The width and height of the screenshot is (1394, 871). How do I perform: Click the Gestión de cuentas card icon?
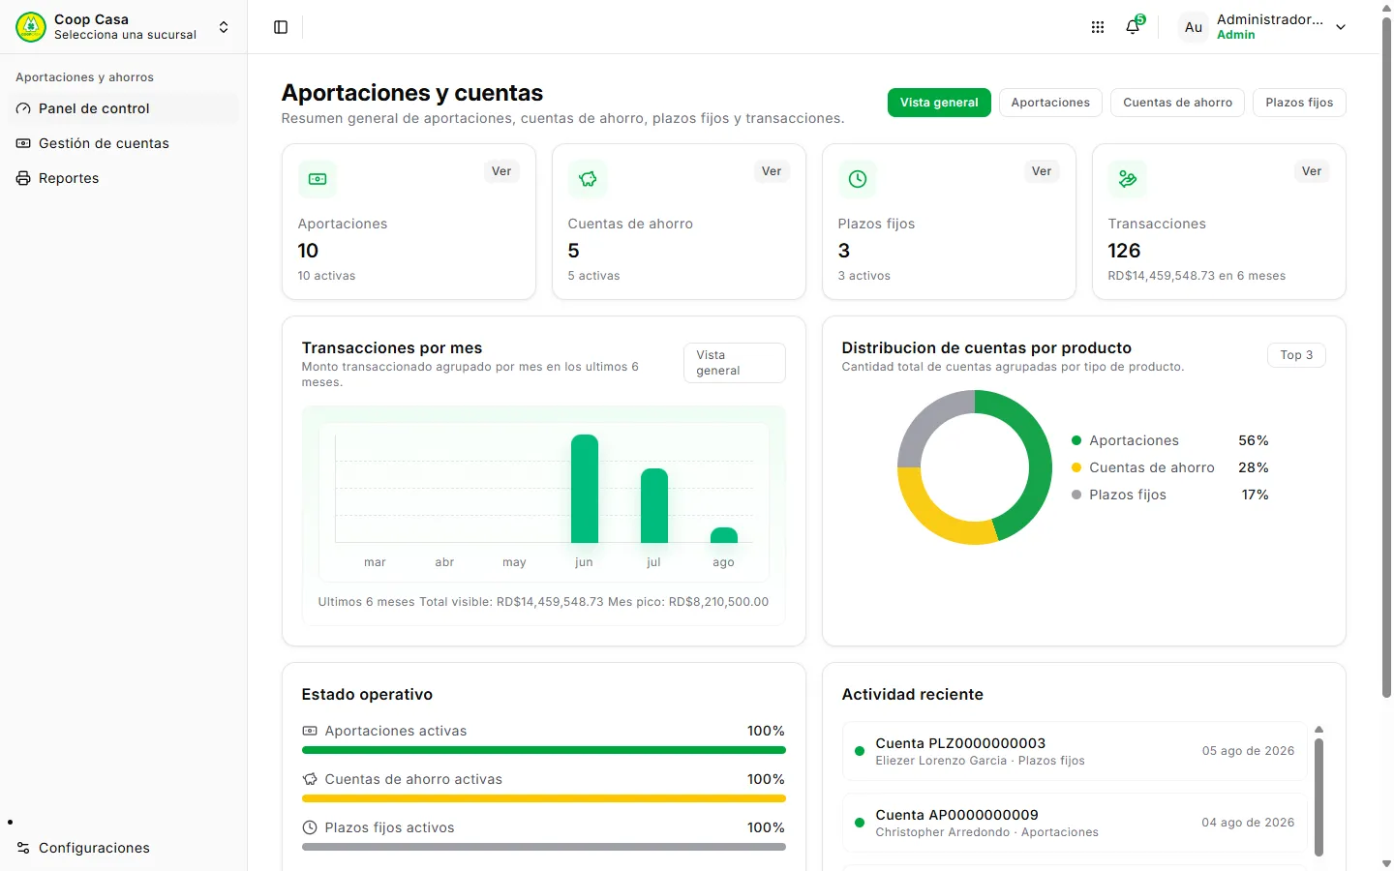(x=23, y=143)
